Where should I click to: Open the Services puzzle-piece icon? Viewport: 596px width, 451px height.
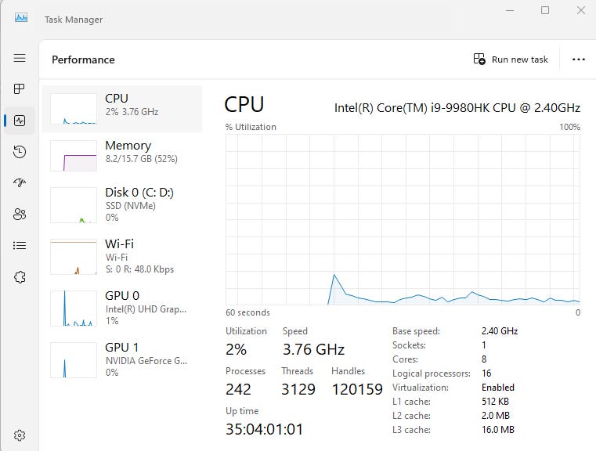click(20, 277)
